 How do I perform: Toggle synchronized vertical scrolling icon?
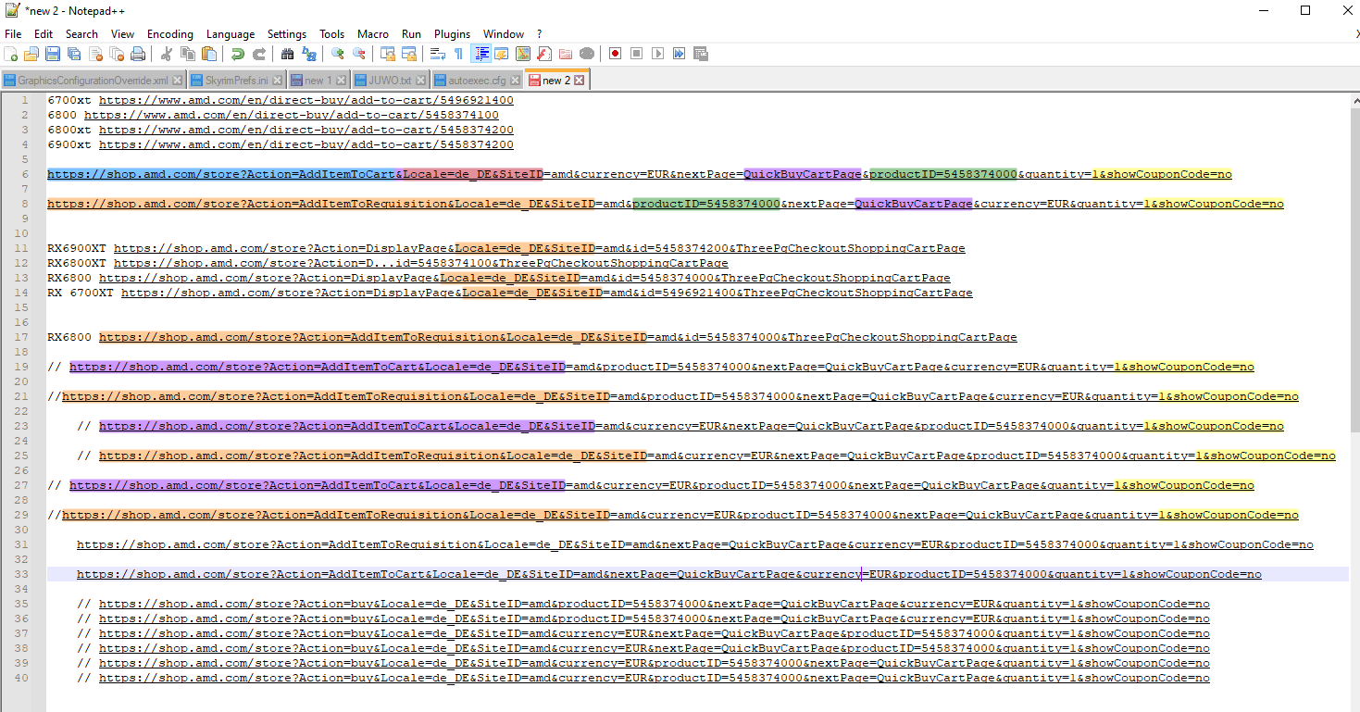click(x=388, y=54)
